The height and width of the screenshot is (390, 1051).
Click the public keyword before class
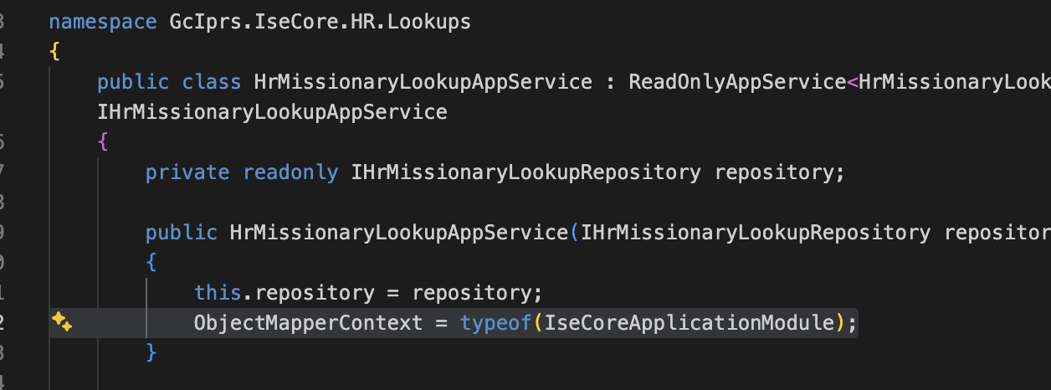pos(131,82)
